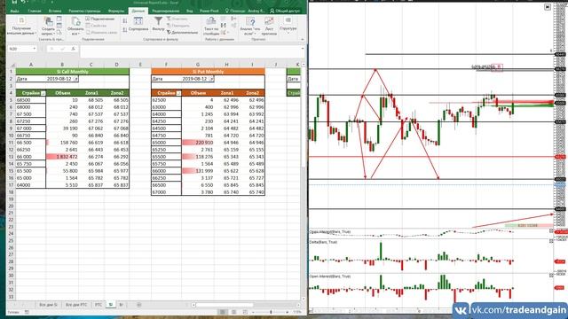Switch to the Formulas ribbon tab
The height and width of the screenshot is (319, 568).
(116, 11)
